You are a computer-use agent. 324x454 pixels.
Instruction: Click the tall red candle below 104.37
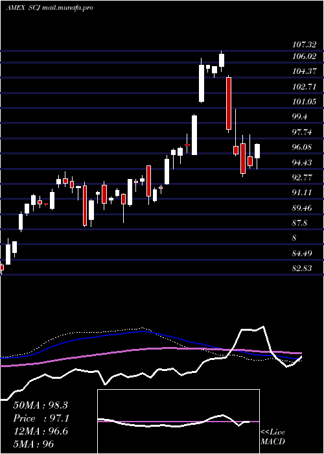point(229,103)
